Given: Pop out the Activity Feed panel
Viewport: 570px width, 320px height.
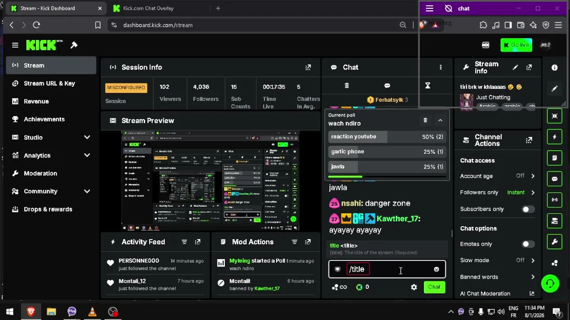Looking at the screenshot, I should click(198, 242).
